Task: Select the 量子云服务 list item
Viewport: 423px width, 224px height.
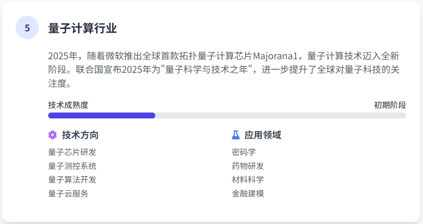Action: tap(68, 193)
